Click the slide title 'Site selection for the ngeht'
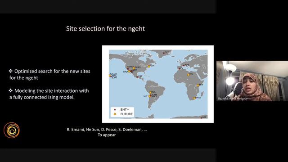288x162 pixels. (x=105, y=29)
